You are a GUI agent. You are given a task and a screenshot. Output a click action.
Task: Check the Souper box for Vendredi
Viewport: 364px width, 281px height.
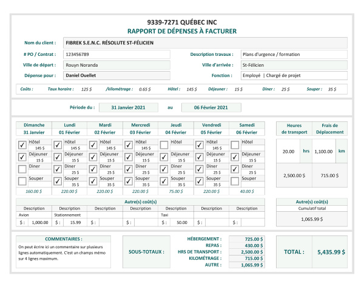[x=199, y=181]
